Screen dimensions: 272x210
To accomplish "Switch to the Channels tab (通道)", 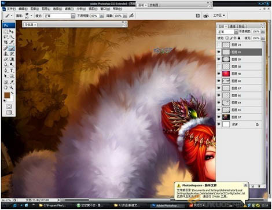I will click(x=233, y=26).
